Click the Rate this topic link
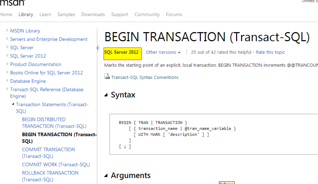This screenshot has height=184, width=318. pos(271,52)
